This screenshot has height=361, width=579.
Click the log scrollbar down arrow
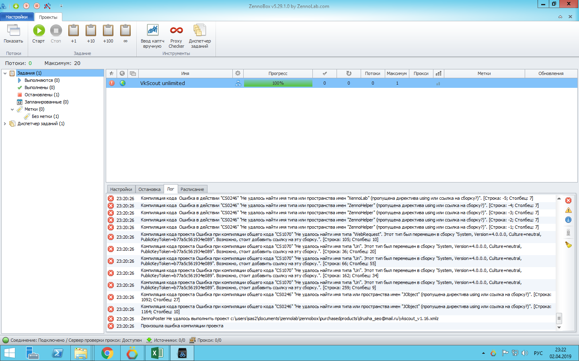tap(559, 328)
